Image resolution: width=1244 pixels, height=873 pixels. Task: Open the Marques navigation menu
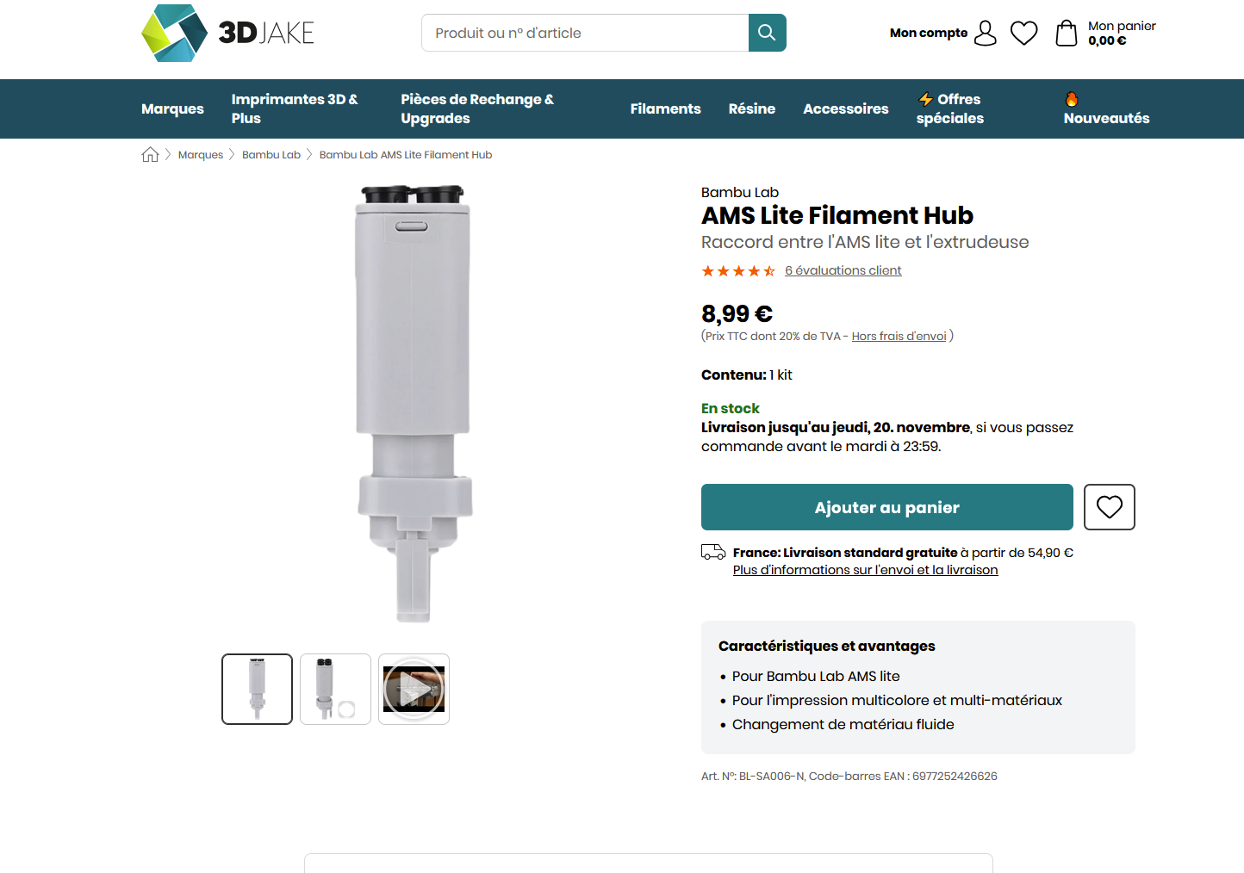(172, 108)
